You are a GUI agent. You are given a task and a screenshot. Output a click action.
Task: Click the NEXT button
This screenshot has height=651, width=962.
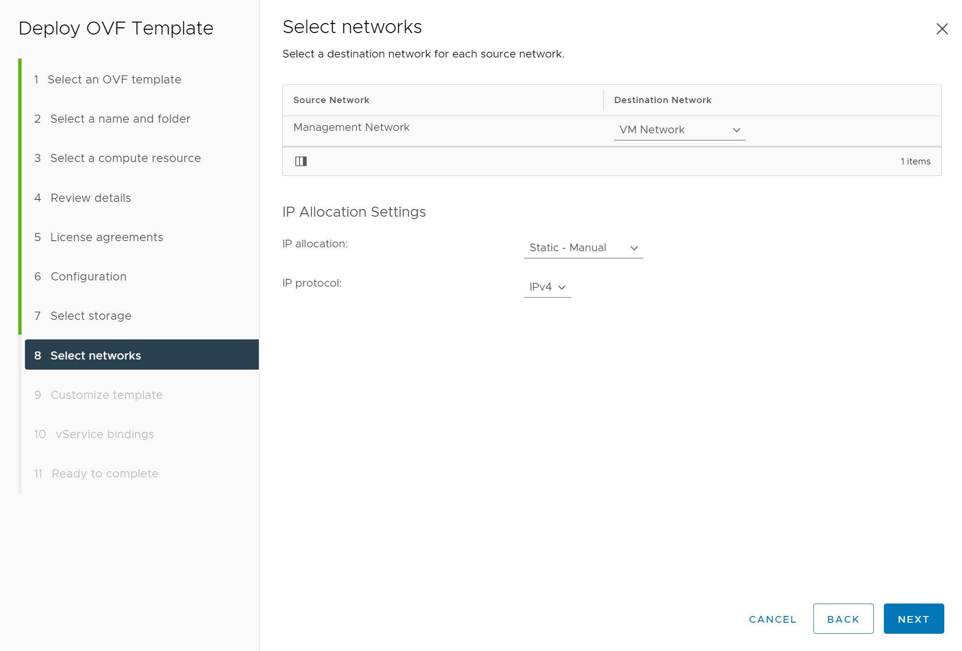click(914, 619)
